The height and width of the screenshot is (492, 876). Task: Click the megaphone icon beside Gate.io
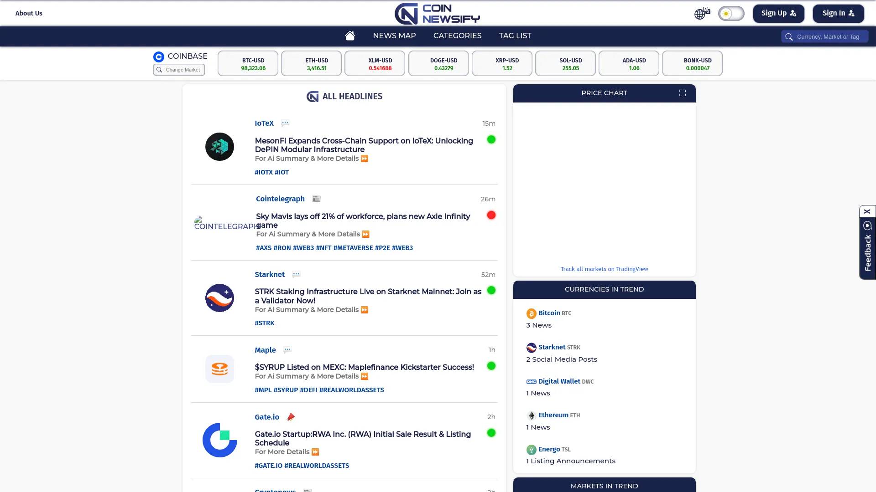tap(291, 417)
